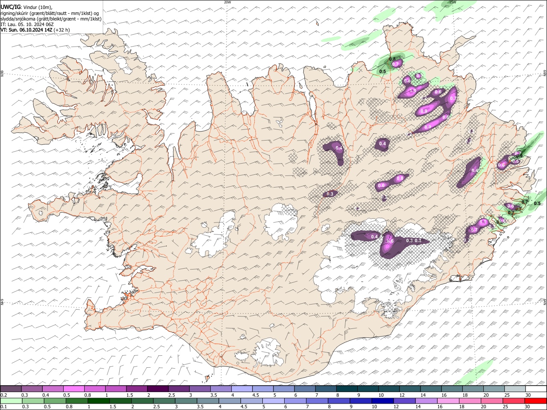Select the dark teal swatch between 8 and 9 top row
The width and height of the screenshot is (547, 410).
(x=347, y=389)
